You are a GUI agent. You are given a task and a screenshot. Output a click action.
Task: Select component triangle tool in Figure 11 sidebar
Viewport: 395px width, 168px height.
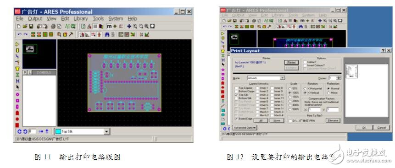(17, 44)
